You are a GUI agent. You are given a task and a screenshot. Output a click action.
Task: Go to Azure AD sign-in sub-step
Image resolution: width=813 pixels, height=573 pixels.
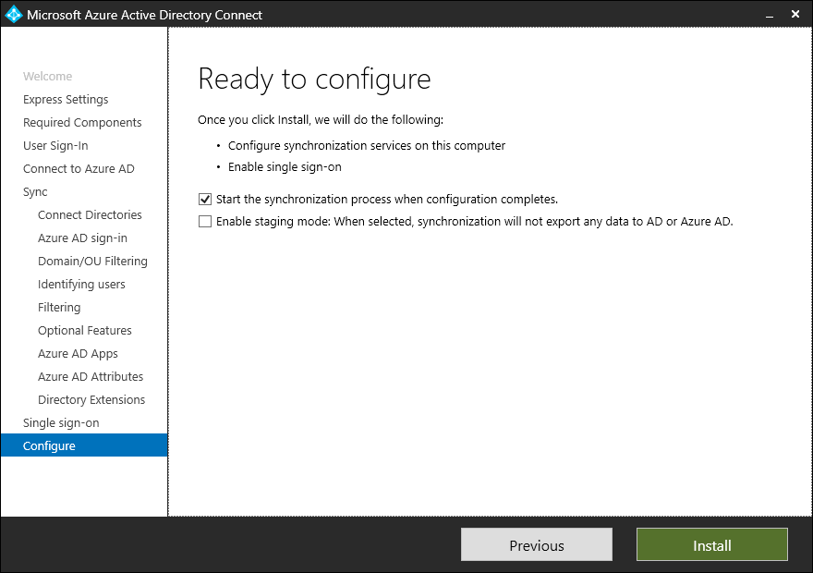pyautogui.click(x=82, y=238)
